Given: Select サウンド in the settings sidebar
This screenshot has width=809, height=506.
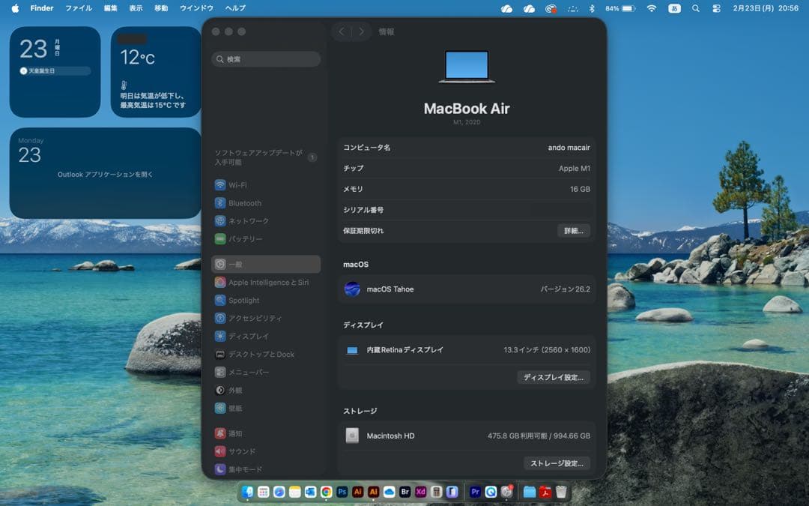Looking at the screenshot, I should [x=266, y=451].
